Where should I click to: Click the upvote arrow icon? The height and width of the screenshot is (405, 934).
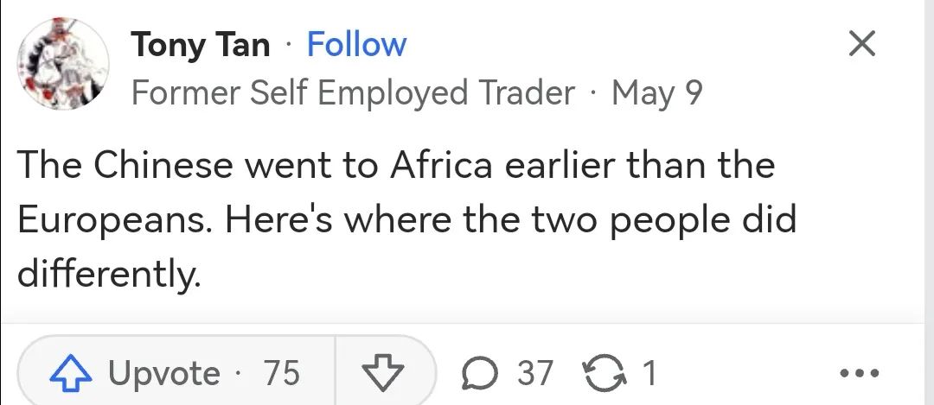tap(72, 373)
